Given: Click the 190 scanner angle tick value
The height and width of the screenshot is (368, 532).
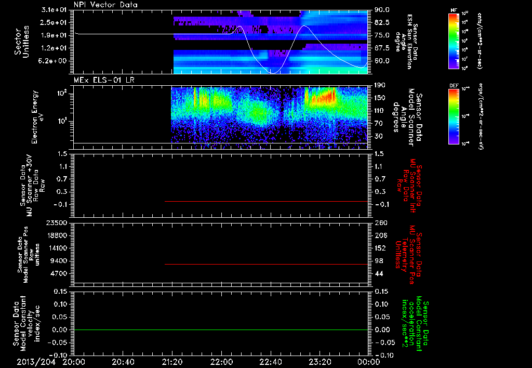Looking at the screenshot, I should point(380,85).
